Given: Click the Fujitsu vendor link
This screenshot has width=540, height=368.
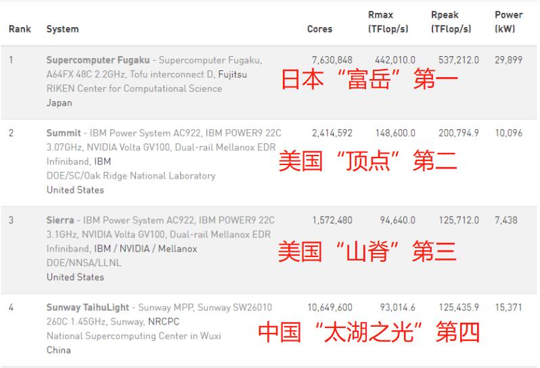Looking at the screenshot, I should (233, 74).
